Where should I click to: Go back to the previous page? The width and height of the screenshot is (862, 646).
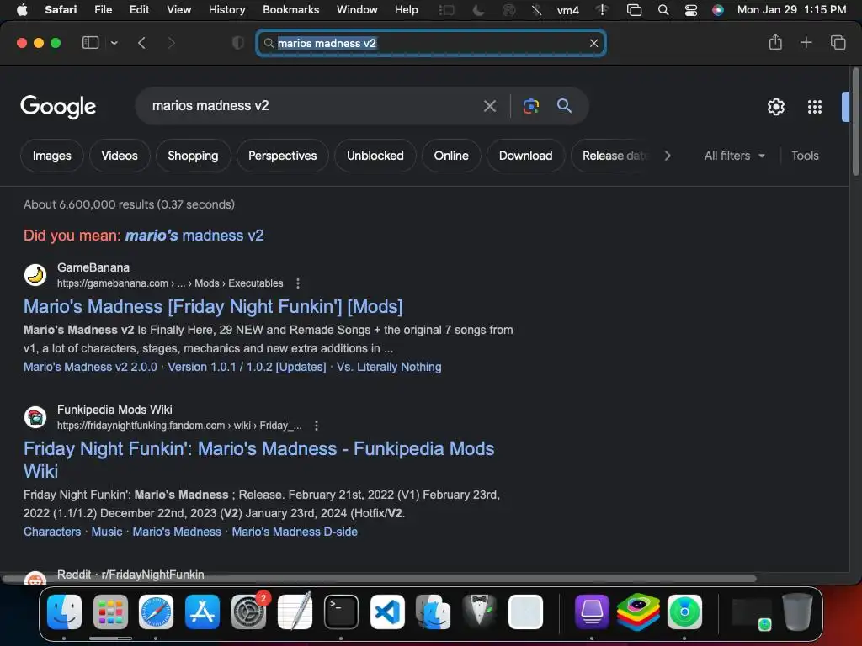tap(141, 43)
